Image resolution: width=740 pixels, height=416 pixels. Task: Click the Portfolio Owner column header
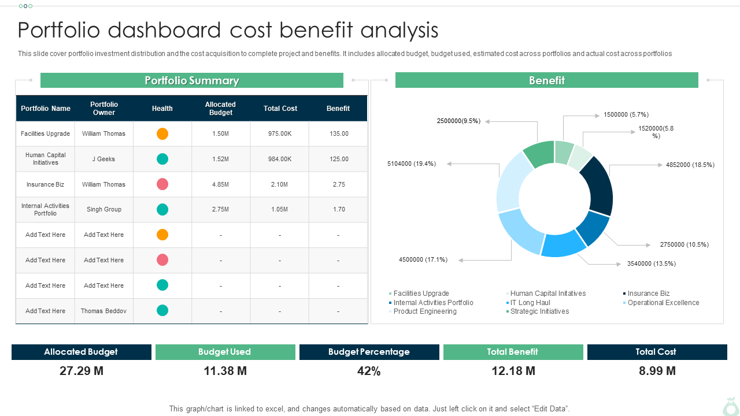pos(104,109)
